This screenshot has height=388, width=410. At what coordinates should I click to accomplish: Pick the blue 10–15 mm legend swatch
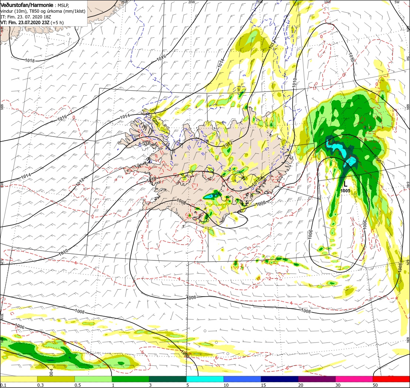point(242,379)
